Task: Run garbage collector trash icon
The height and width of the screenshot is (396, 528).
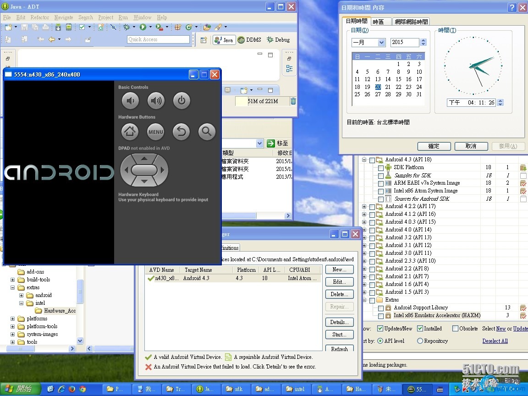Action: click(x=293, y=101)
